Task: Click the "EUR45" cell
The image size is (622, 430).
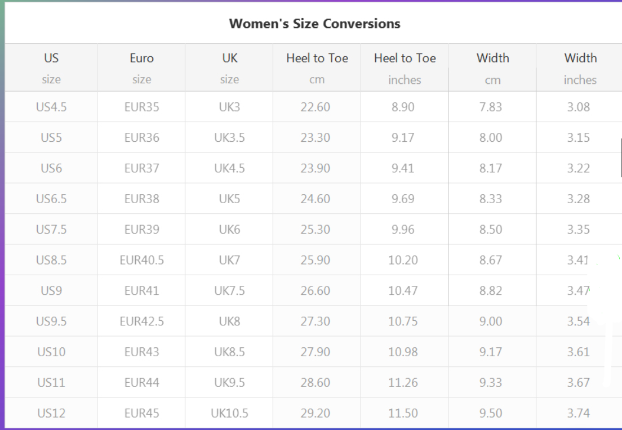Action: point(141,413)
